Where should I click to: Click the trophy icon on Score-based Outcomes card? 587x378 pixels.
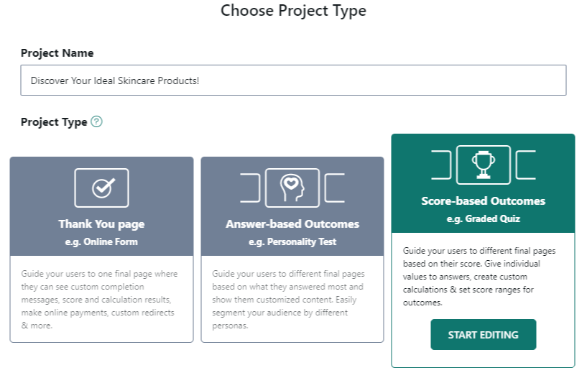(x=483, y=165)
